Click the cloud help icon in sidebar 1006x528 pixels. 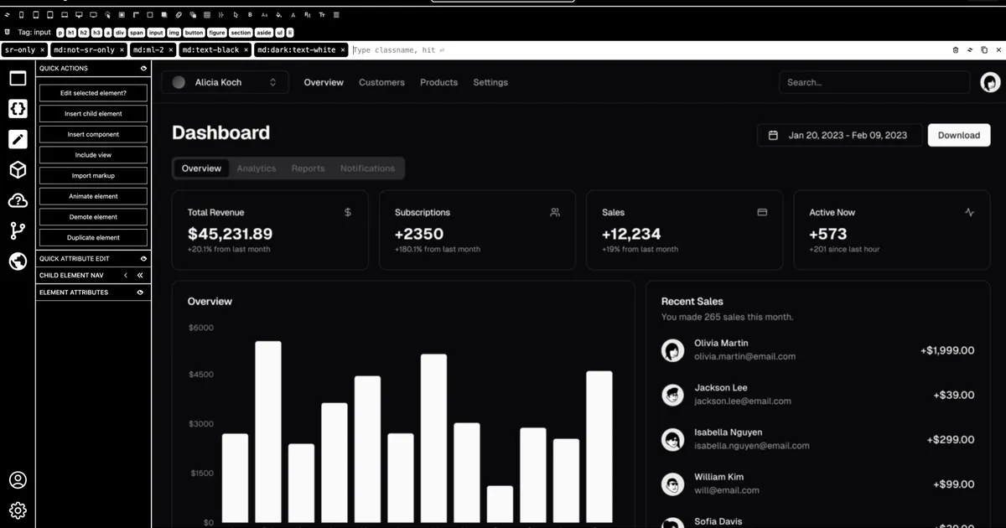[18, 201]
